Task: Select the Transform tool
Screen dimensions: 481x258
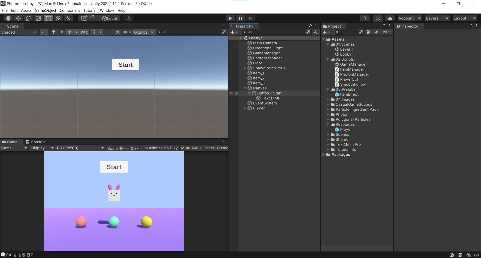Action: pos(58,18)
